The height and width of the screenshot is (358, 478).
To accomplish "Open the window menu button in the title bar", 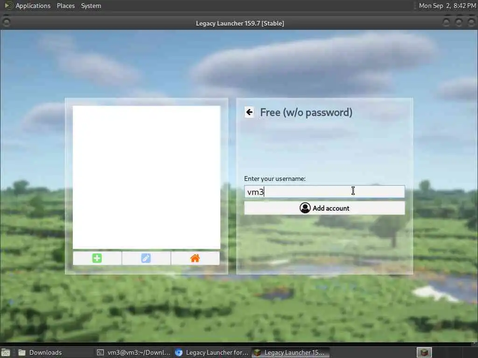I will pyautogui.click(x=6, y=22).
